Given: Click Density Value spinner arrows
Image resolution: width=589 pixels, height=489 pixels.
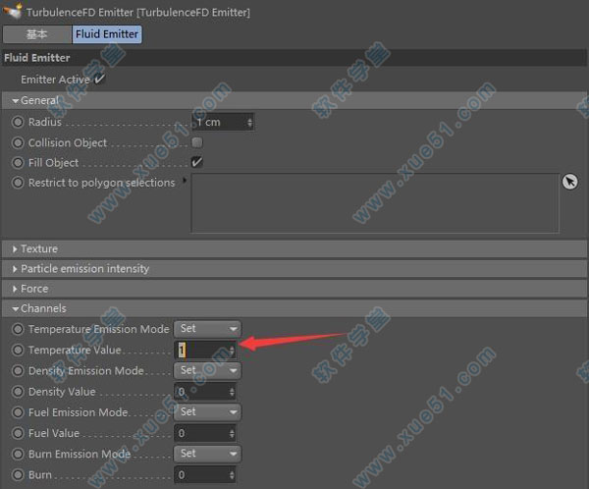Looking at the screenshot, I should coord(232,392).
